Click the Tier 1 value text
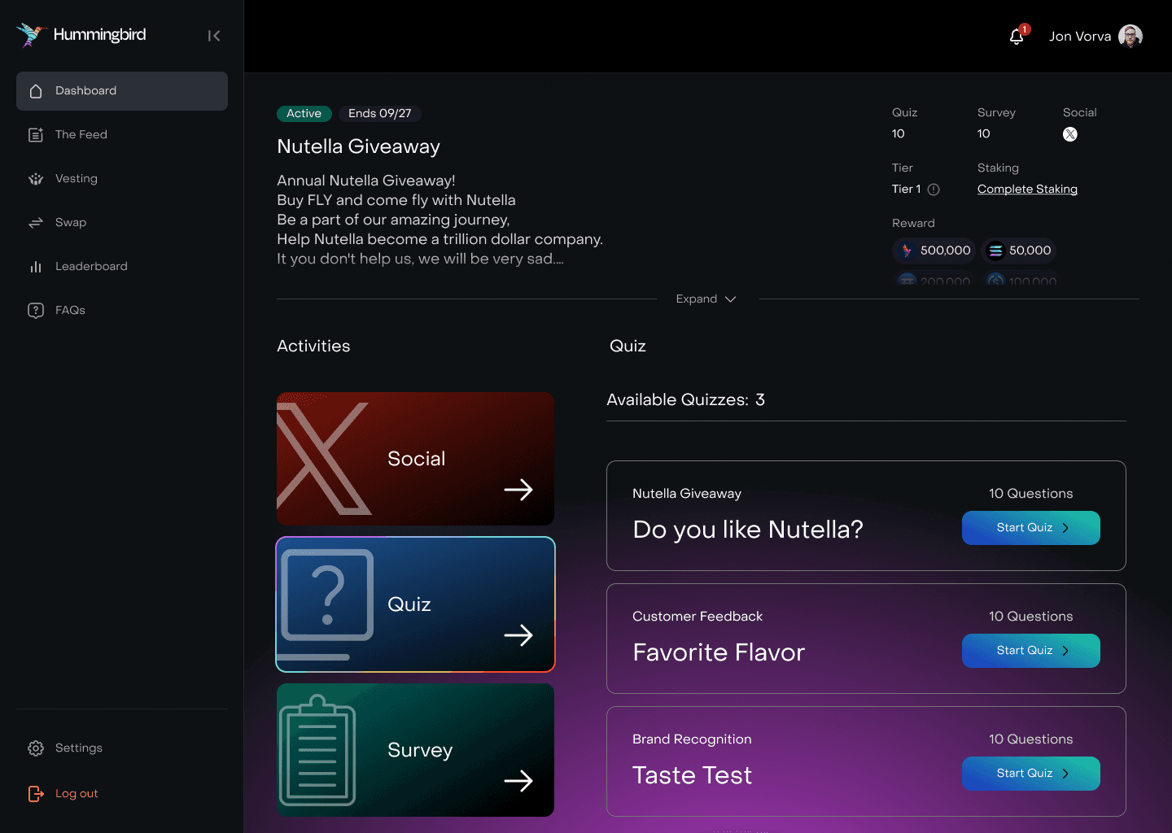Viewport: 1172px width, 833px height. tap(907, 190)
